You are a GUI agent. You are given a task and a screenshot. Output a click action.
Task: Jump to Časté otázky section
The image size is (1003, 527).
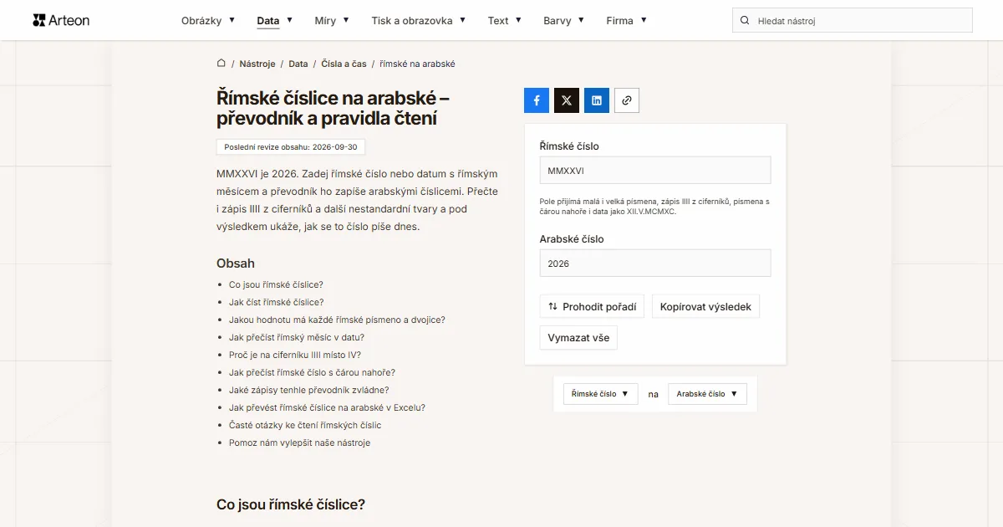click(x=305, y=425)
